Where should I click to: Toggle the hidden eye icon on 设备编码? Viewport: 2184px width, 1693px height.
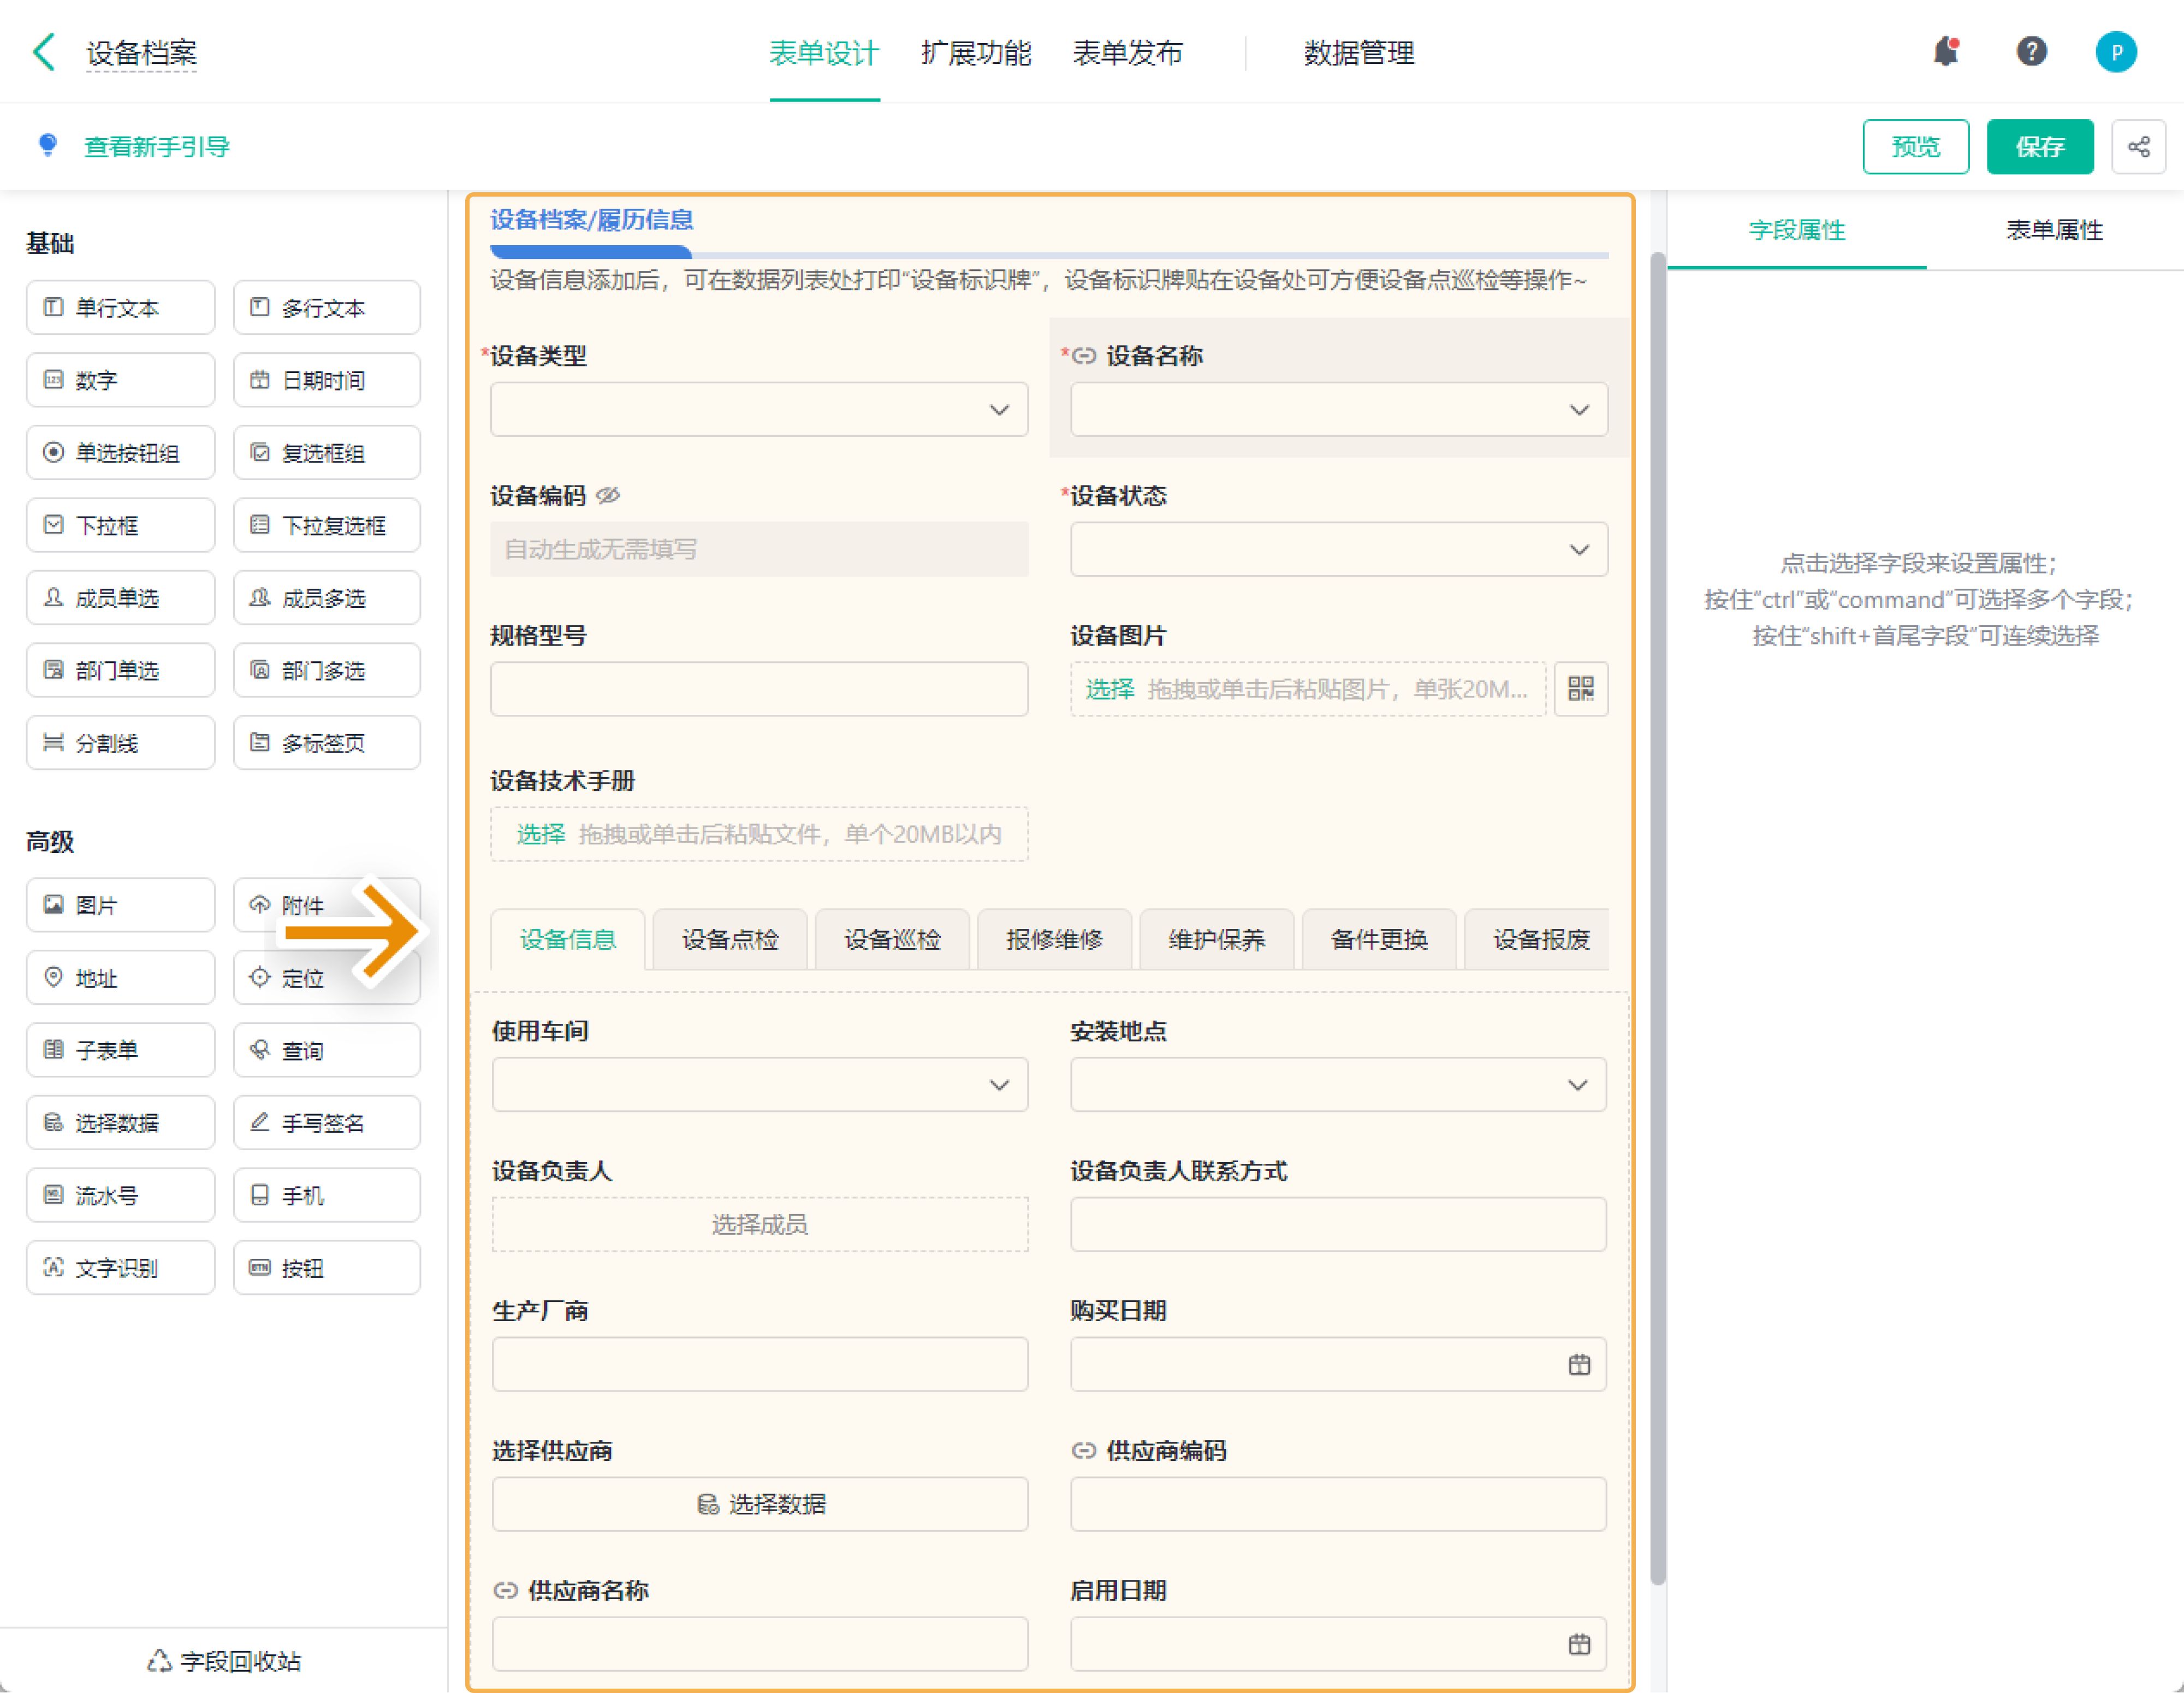(x=608, y=496)
